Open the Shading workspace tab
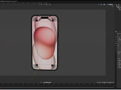Image resolution: width=121 pixels, height=90 pixels. point(19,3)
